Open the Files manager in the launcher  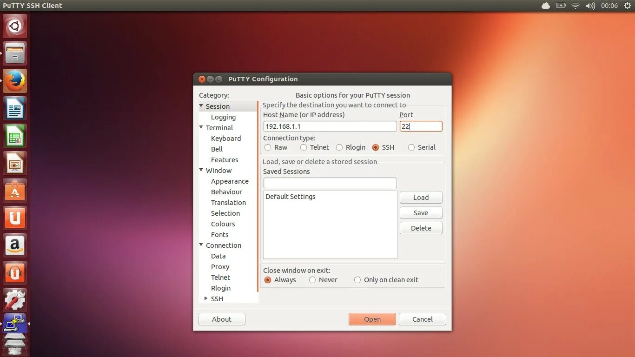(x=15, y=53)
